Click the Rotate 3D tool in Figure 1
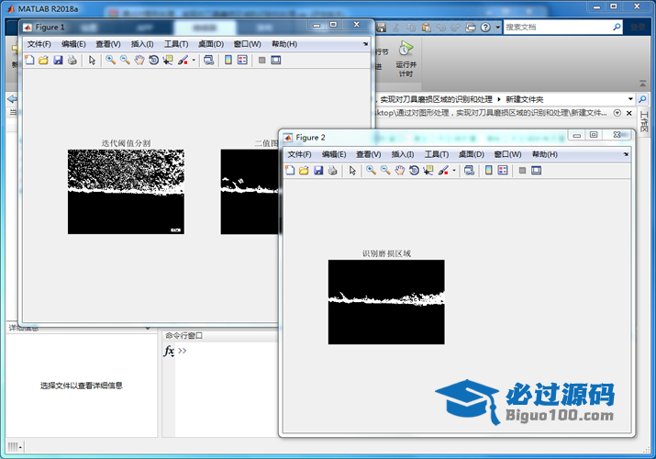 (x=153, y=61)
